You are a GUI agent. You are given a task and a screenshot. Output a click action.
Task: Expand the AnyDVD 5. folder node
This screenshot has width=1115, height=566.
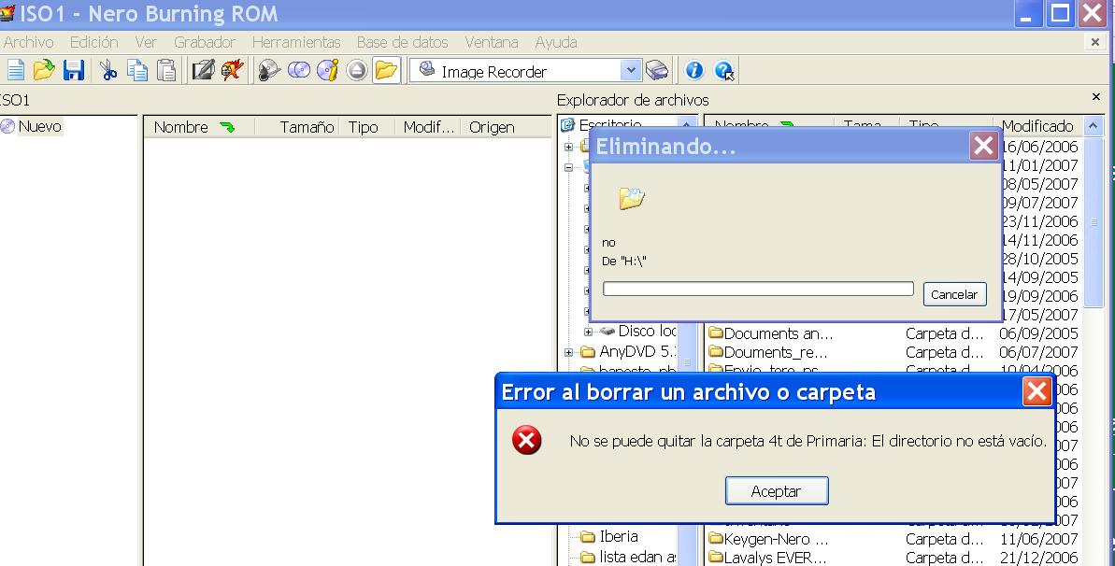point(569,352)
